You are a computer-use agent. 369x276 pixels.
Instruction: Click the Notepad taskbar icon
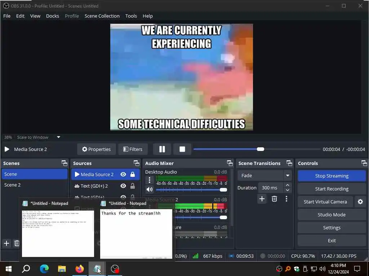97,269
